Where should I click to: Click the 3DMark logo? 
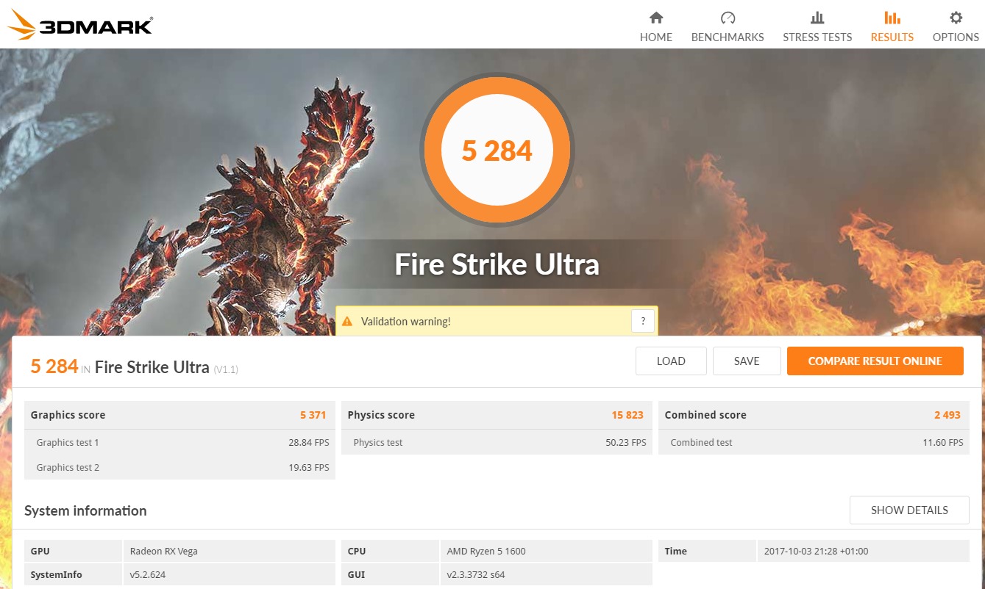79,24
